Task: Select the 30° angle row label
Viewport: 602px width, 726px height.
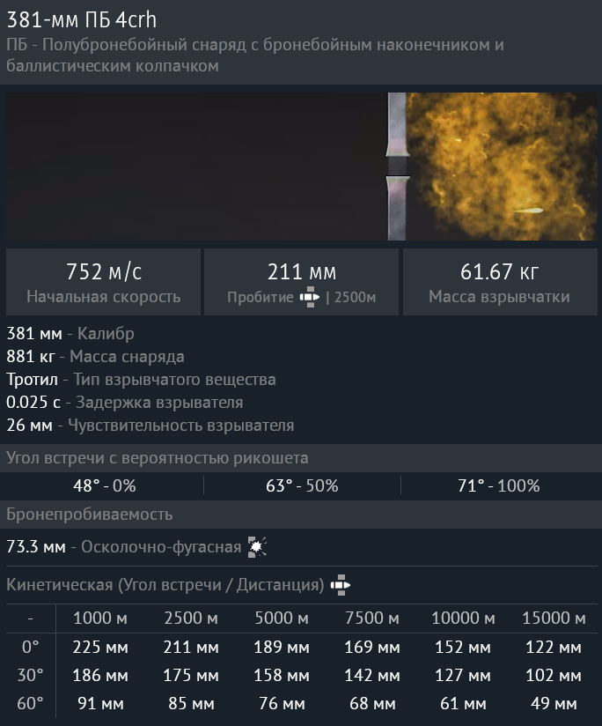Action: (31, 676)
